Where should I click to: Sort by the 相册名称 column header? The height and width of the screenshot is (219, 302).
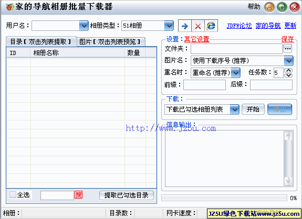(x=77, y=53)
